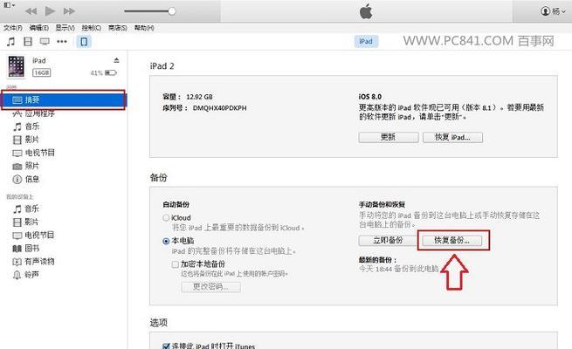Screen dimensions: 572x349
Task: Enable the 加密本地备份 checkbox
Action: 176,264
